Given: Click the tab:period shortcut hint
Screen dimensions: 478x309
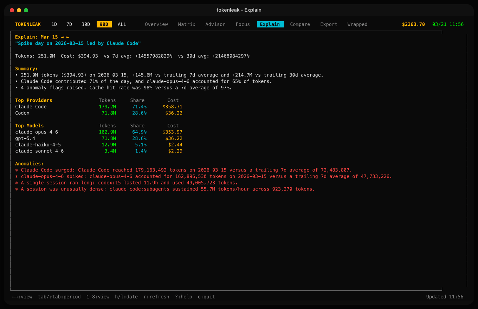Looking at the screenshot, I should [x=59, y=297].
